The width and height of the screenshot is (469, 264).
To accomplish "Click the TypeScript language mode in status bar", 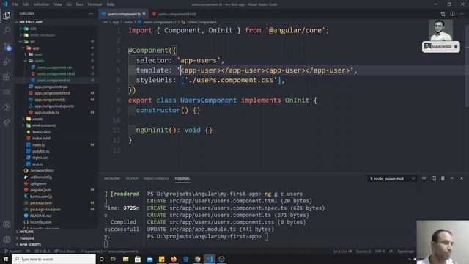I will pos(405,251).
